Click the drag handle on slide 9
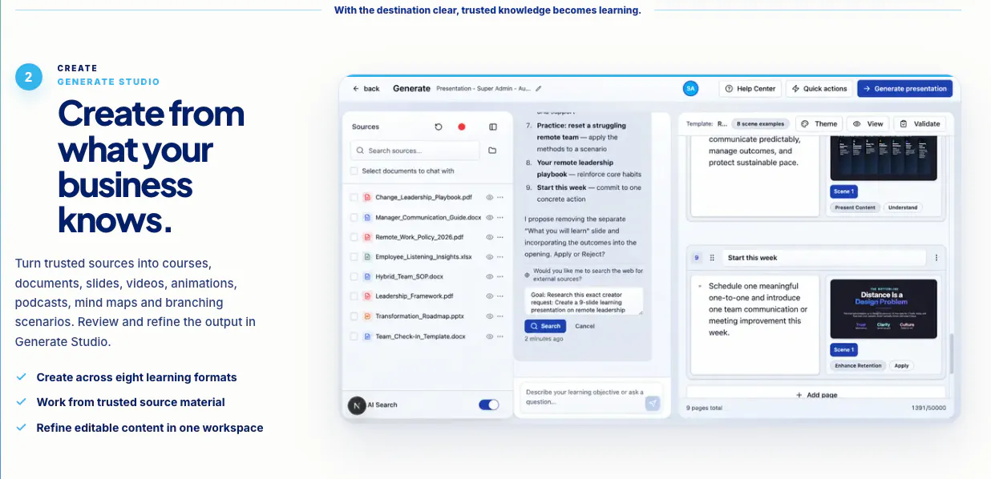 point(712,258)
